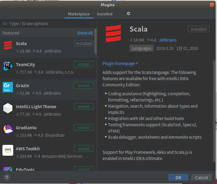Click Show All featured plugins
This screenshot has width=217, height=184.
click(x=85, y=33)
